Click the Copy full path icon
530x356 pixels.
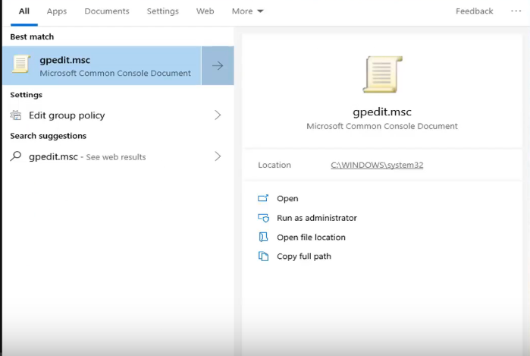263,257
